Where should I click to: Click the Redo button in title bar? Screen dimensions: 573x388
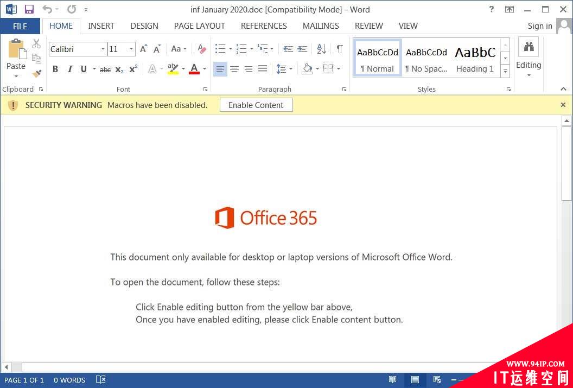coord(72,10)
